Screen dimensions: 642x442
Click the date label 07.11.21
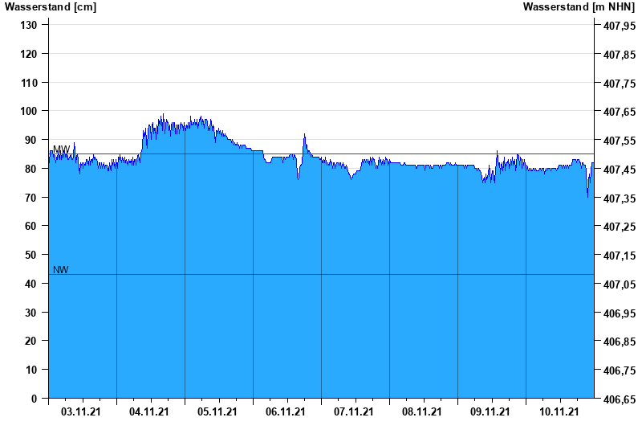click(354, 411)
